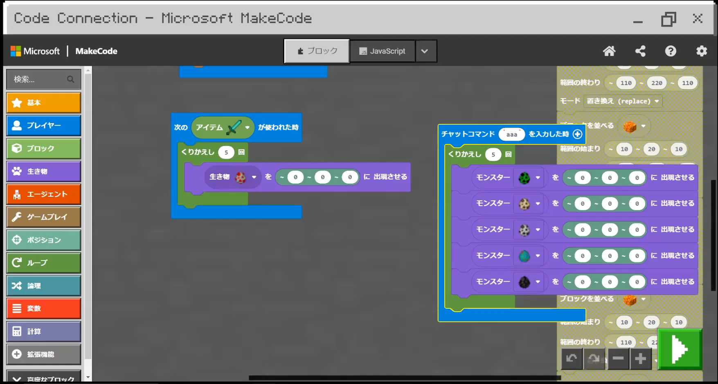Edit repeat count 5 in sword block
Image resolution: width=718 pixels, height=384 pixels.
click(x=226, y=152)
